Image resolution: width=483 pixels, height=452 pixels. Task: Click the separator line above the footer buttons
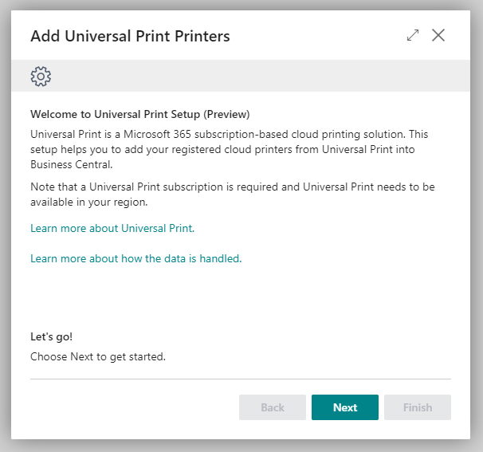[x=241, y=379]
